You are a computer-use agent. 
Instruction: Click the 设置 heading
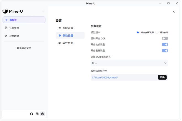coord(59,21)
